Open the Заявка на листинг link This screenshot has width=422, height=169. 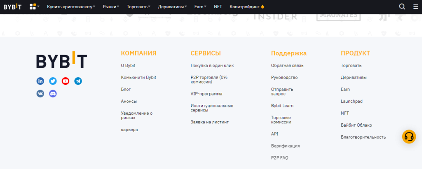pos(209,122)
